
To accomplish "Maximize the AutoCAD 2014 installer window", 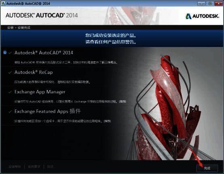I will pyautogui.click(x=210, y=4).
